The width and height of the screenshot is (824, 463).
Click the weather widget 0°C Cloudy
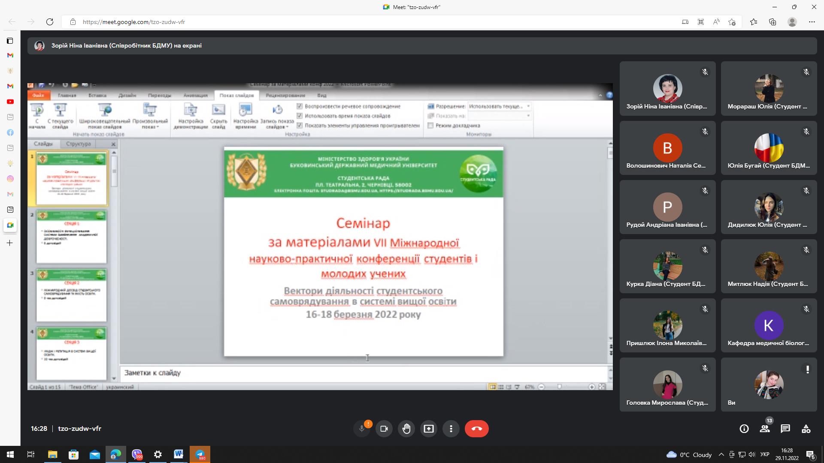point(689,455)
